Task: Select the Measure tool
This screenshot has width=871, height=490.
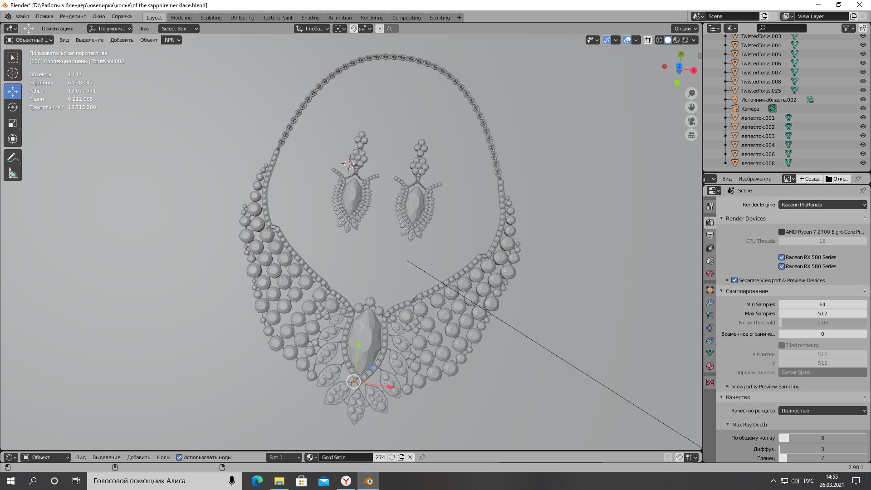Action: [13, 173]
